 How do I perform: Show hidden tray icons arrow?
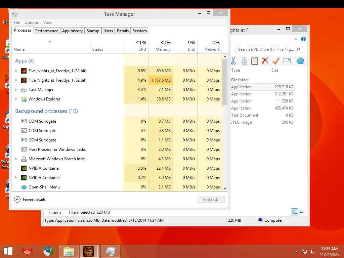pyautogui.click(x=296, y=252)
